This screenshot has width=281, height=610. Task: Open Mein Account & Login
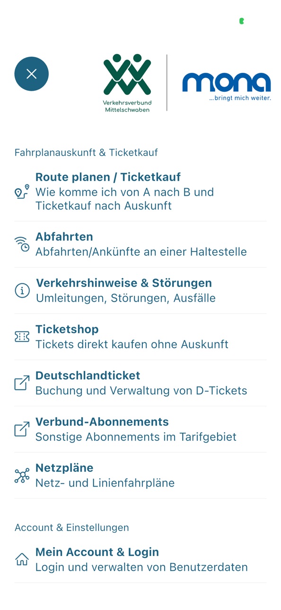pos(140,559)
